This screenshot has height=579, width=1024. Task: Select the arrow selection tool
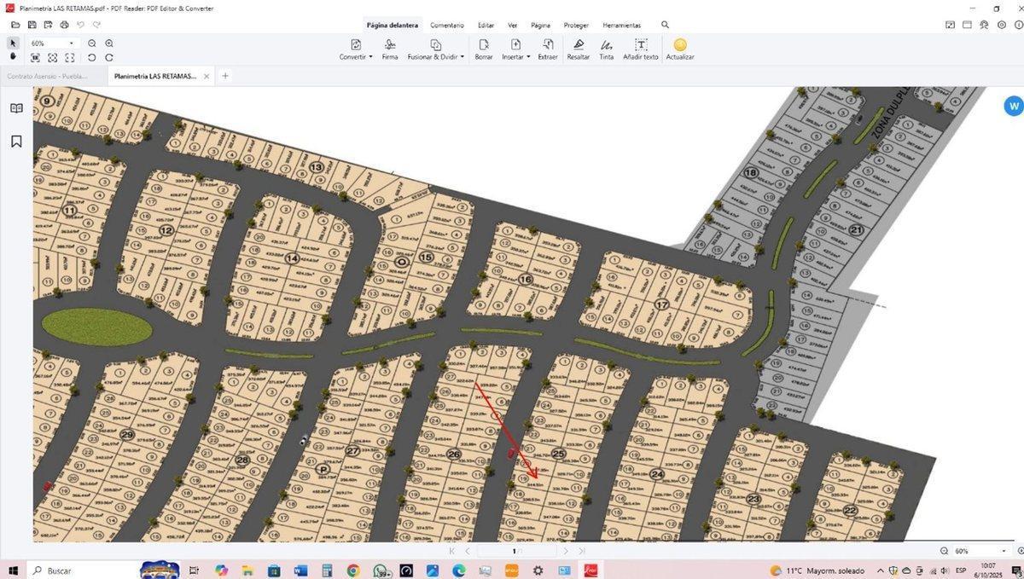(x=13, y=43)
